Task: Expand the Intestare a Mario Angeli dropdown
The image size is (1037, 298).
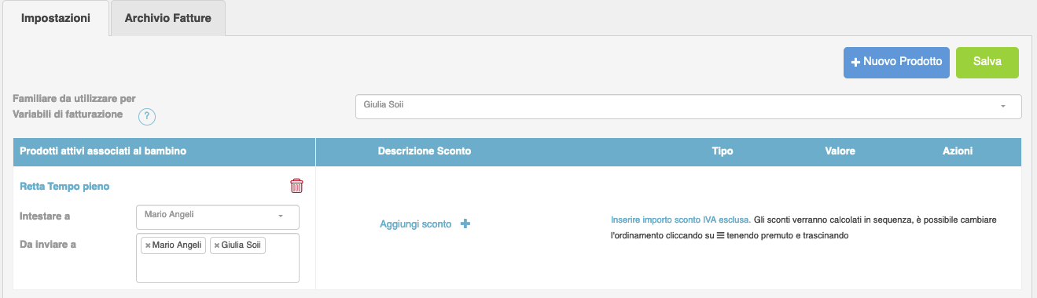Action: pos(218,217)
